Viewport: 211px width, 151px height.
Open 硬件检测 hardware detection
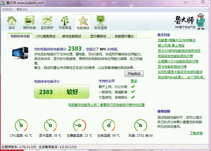pyautogui.click(x=29, y=23)
